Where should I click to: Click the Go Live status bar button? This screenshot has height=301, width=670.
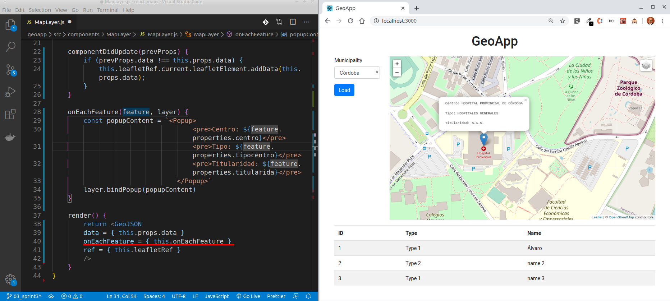click(x=248, y=296)
